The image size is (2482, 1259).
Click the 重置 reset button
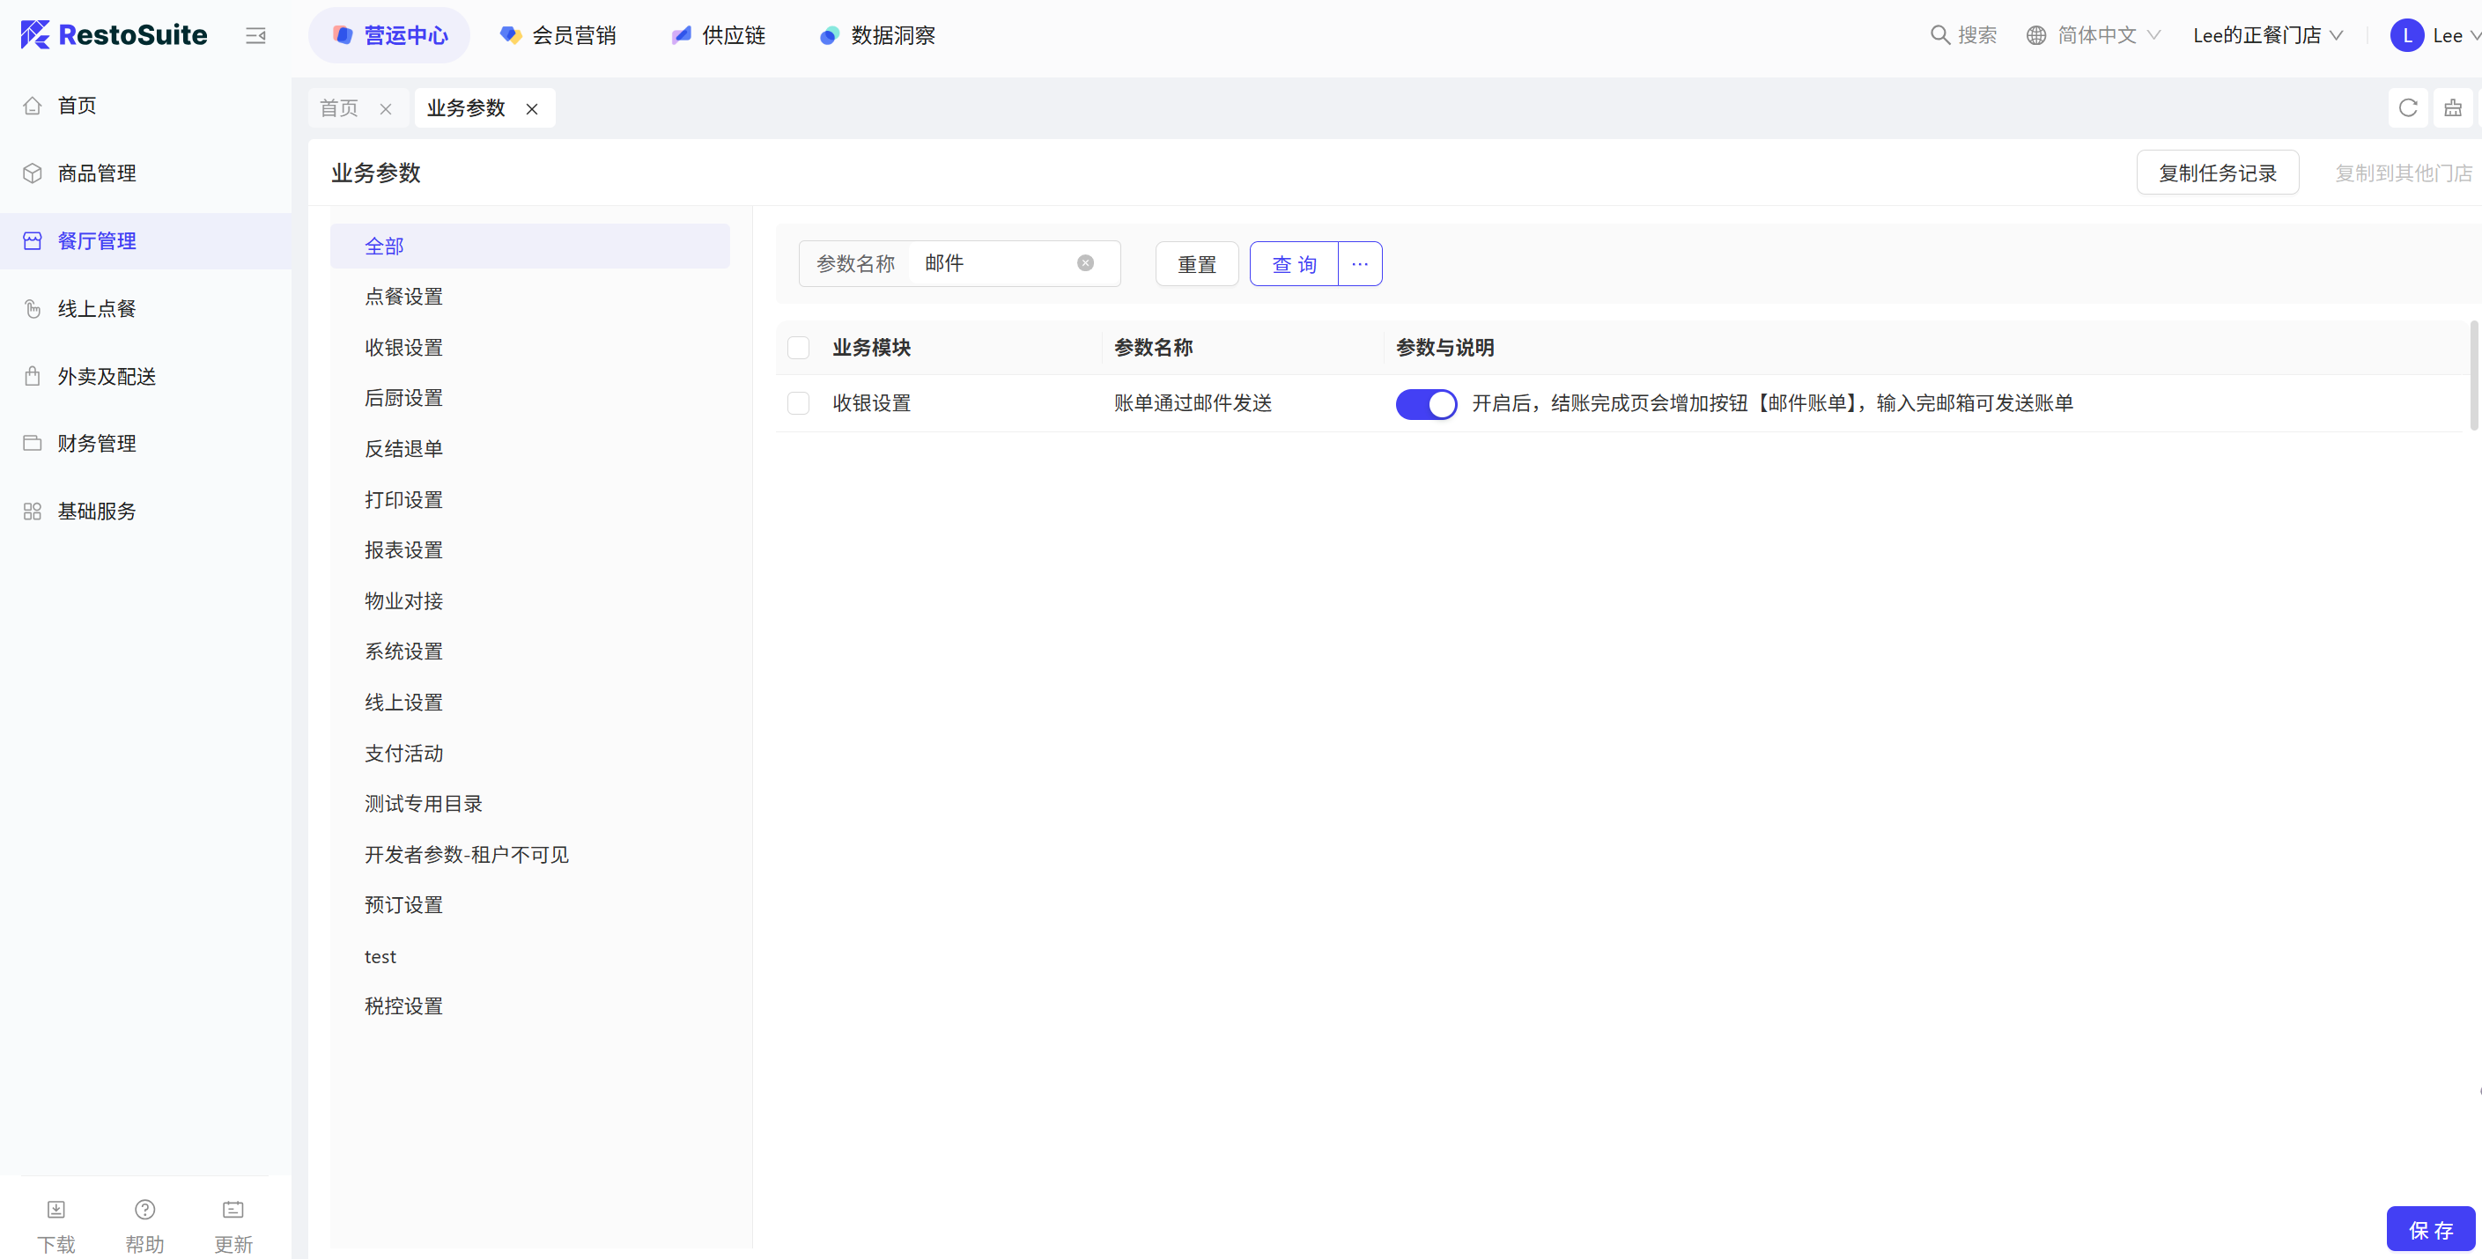[1197, 264]
